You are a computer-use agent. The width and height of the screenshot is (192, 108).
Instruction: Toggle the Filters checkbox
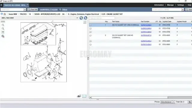[60, 9]
